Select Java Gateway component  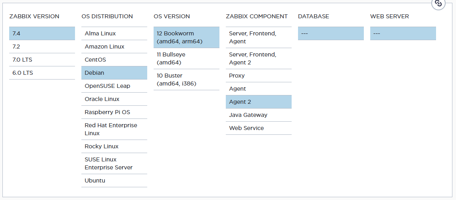pos(259,115)
